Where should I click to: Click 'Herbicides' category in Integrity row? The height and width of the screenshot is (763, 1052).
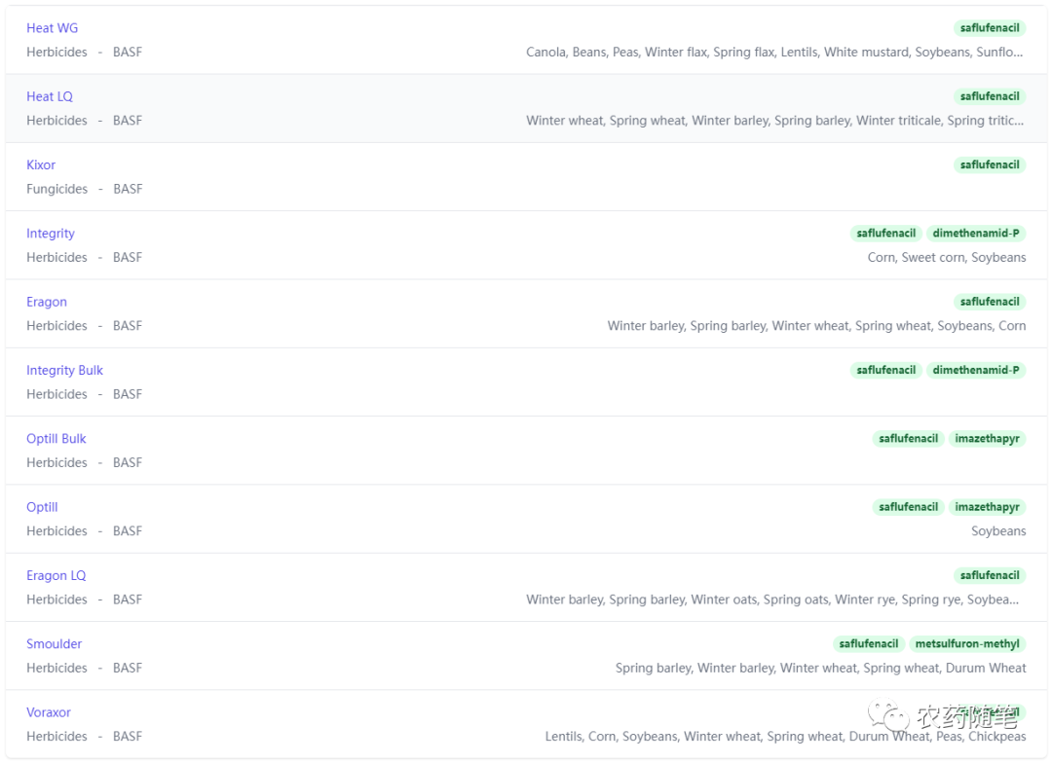(57, 258)
